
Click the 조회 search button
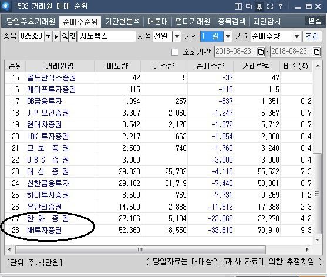coord(312,36)
